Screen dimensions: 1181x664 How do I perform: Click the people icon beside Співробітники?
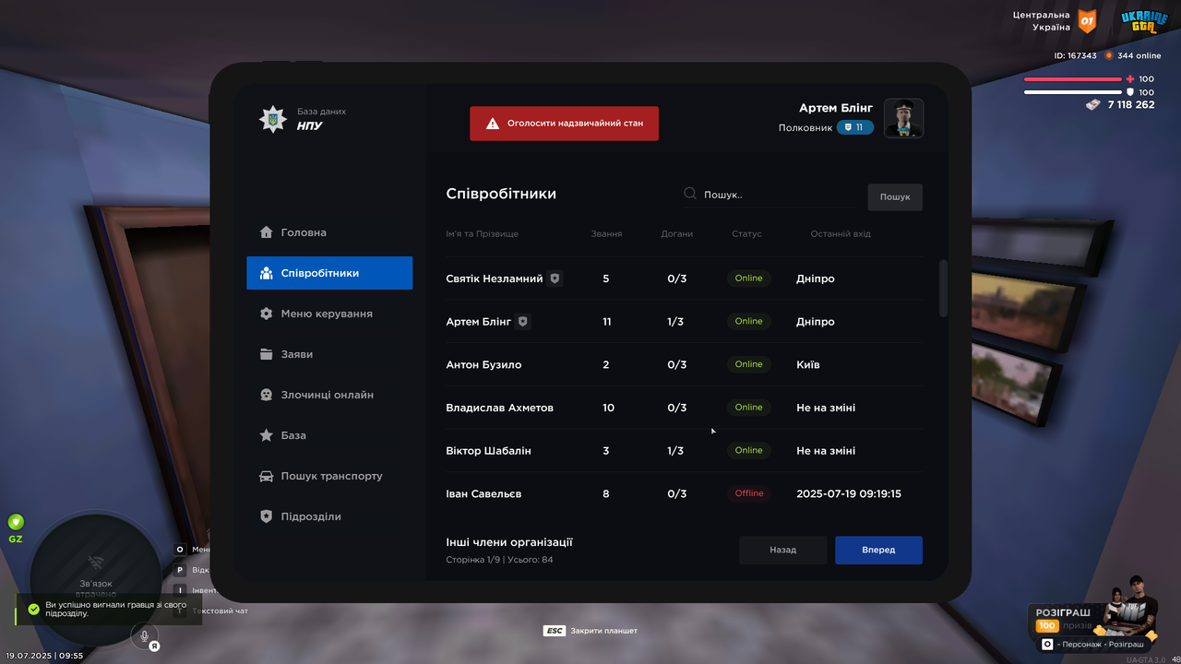pyautogui.click(x=266, y=273)
